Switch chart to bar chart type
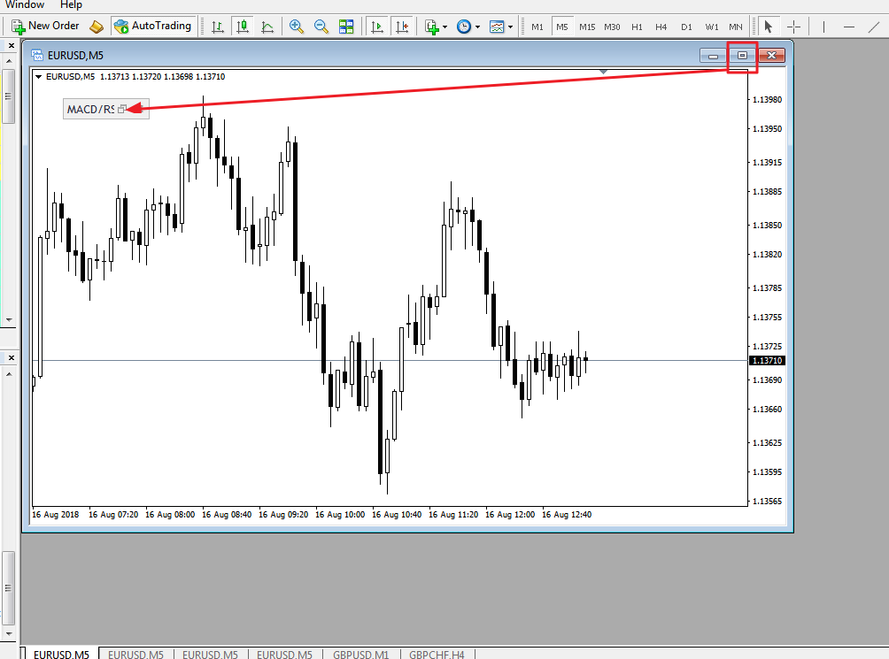Screen dimensions: 889x659 click(217, 27)
